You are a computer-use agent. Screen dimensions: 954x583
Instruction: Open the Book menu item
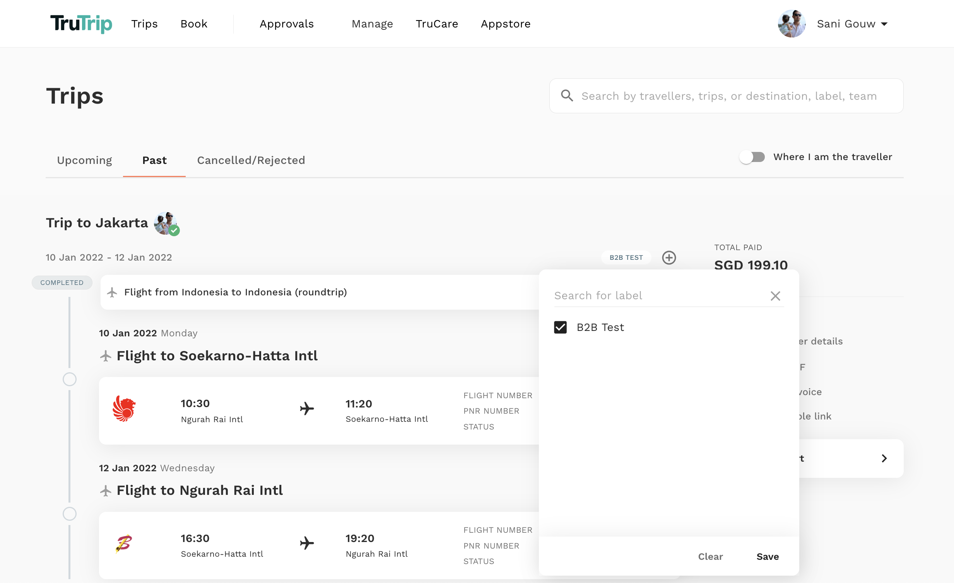point(194,24)
